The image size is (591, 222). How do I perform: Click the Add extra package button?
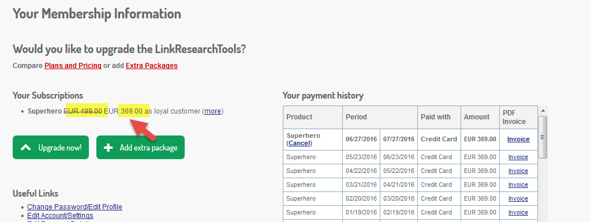(x=141, y=148)
